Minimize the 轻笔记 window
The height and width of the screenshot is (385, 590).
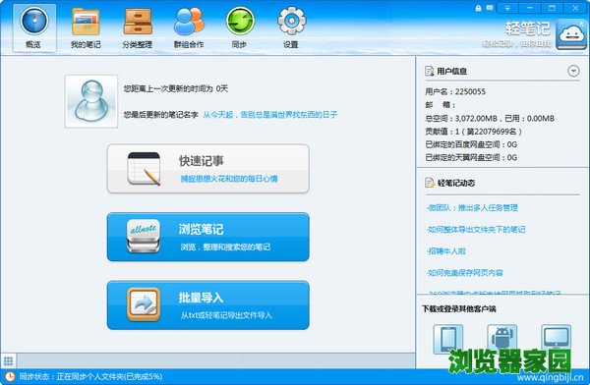(x=530, y=8)
